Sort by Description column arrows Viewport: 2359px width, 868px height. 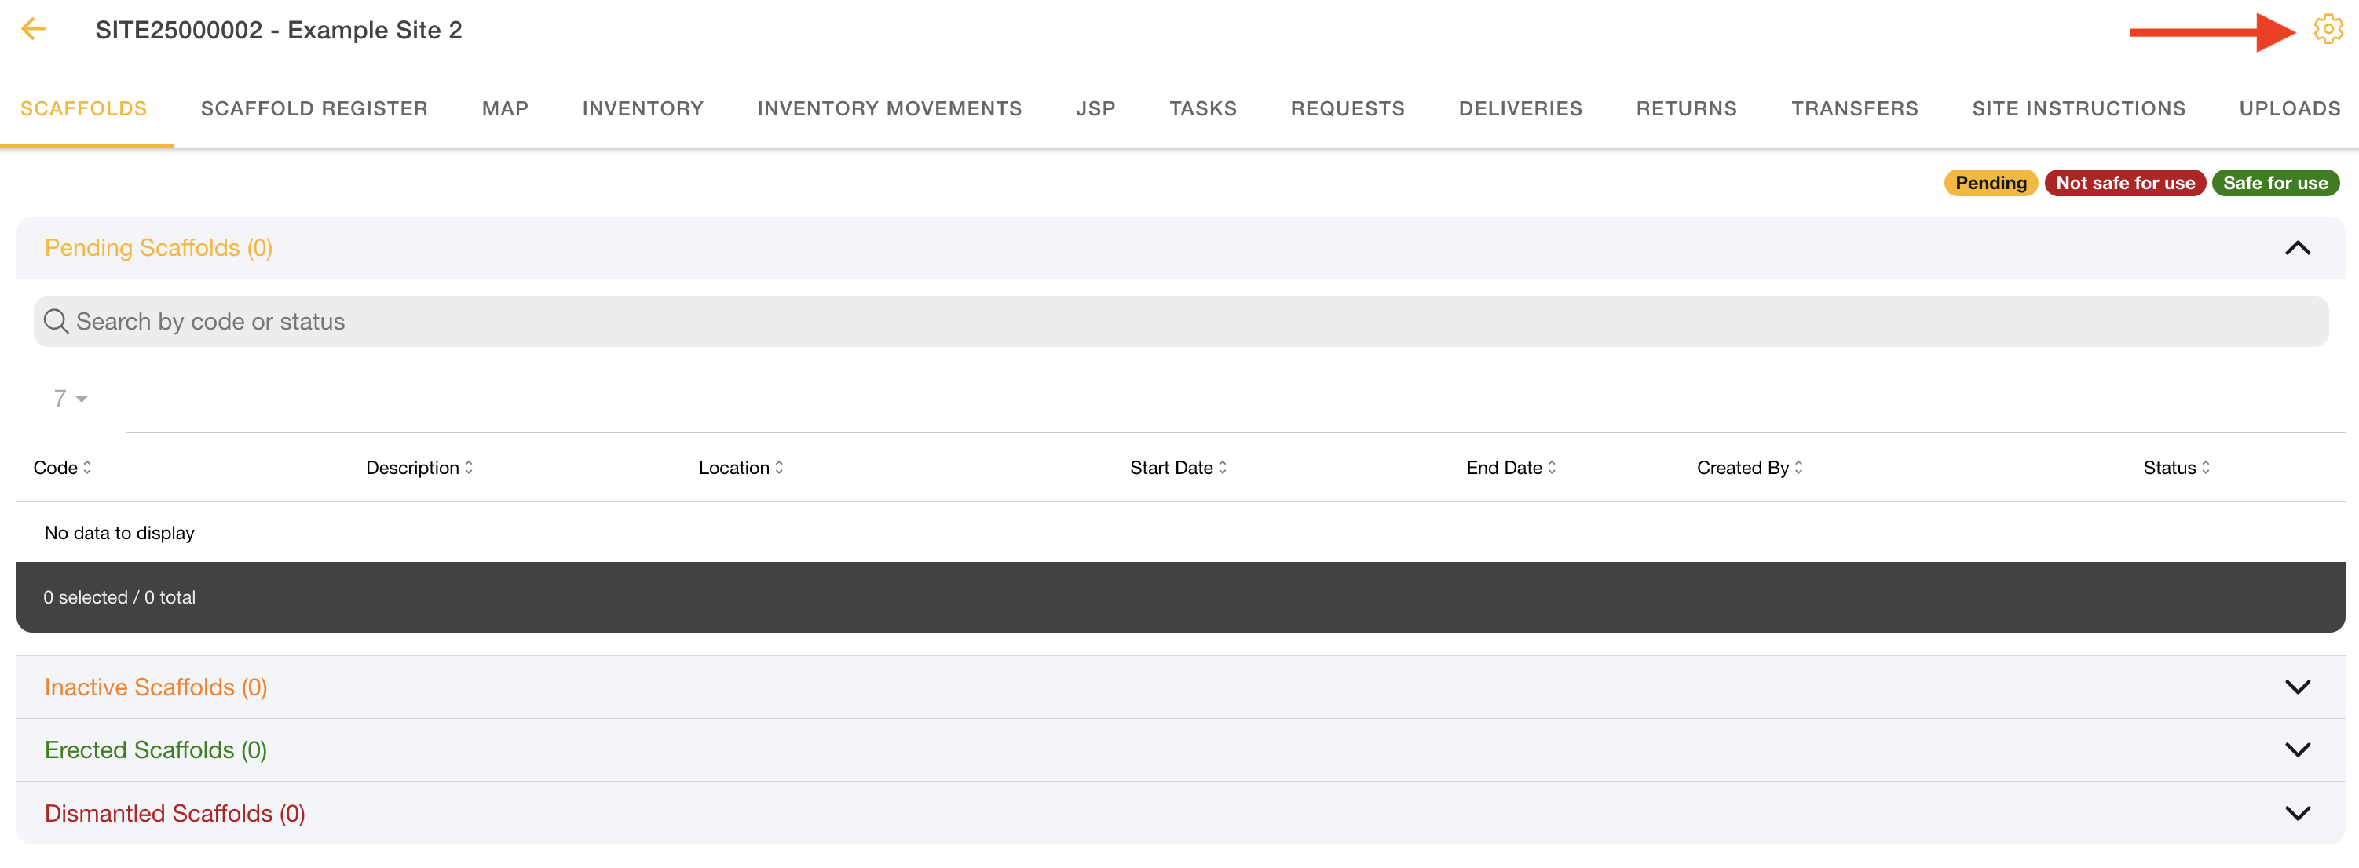click(x=469, y=468)
